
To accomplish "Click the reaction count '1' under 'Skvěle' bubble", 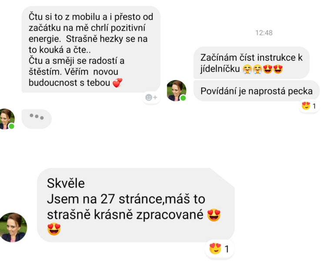I will click(x=227, y=249).
